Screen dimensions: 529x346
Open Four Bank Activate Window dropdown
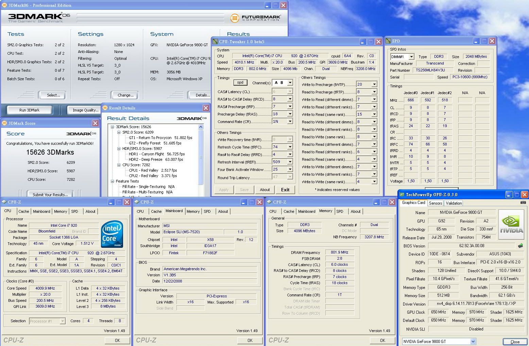click(x=290, y=169)
